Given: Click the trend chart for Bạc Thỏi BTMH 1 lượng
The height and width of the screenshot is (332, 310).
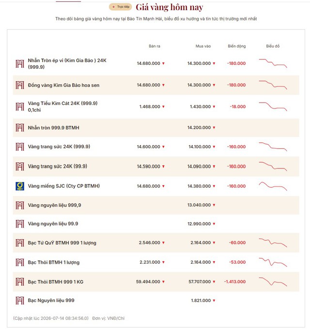Looking at the screenshot, I should click(x=273, y=262).
